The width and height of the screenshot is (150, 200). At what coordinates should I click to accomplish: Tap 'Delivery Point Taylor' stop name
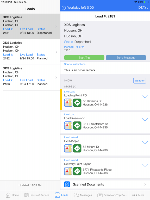point(77,164)
